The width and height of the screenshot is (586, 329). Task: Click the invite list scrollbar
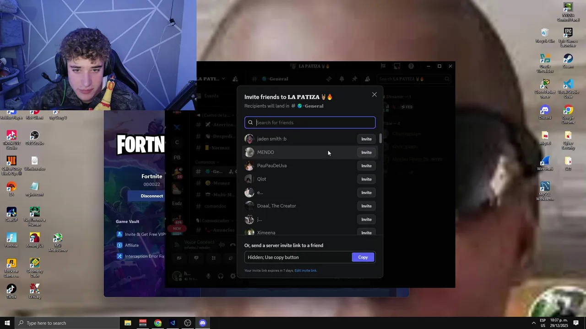(380, 138)
